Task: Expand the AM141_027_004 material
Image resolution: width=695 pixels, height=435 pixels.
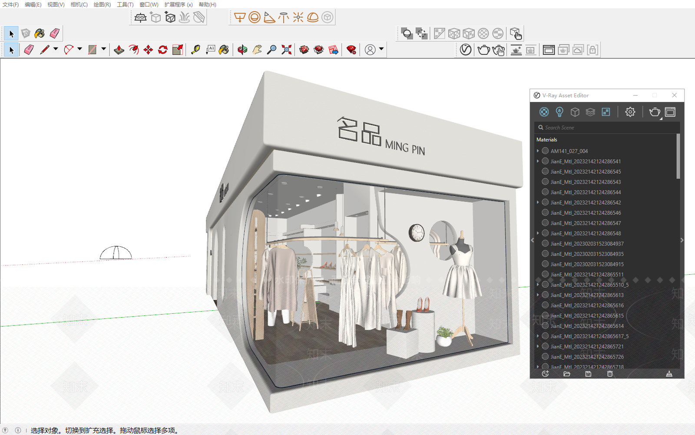Action: [x=538, y=151]
